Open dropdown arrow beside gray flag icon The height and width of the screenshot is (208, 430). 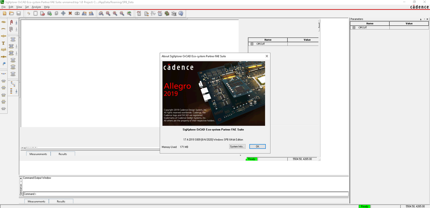click(x=16, y=29)
